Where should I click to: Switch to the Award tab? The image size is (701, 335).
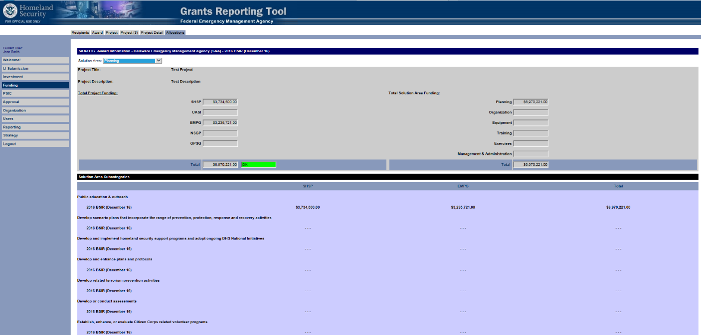[x=97, y=32]
